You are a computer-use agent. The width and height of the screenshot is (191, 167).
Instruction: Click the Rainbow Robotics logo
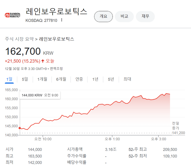click(x=13, y=15)
